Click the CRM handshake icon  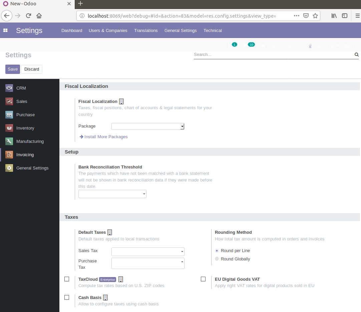tap(9, 88)
